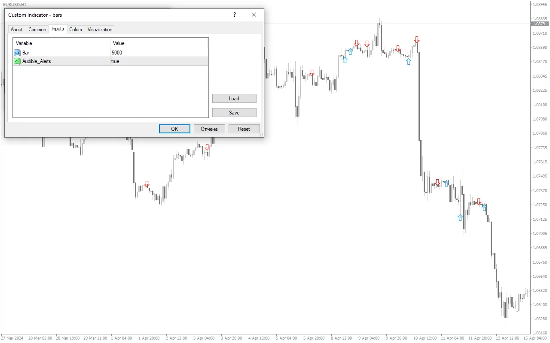Switch to the Colors tab
This screenshot has height=343, width=550.
click(x=76, y=29)
